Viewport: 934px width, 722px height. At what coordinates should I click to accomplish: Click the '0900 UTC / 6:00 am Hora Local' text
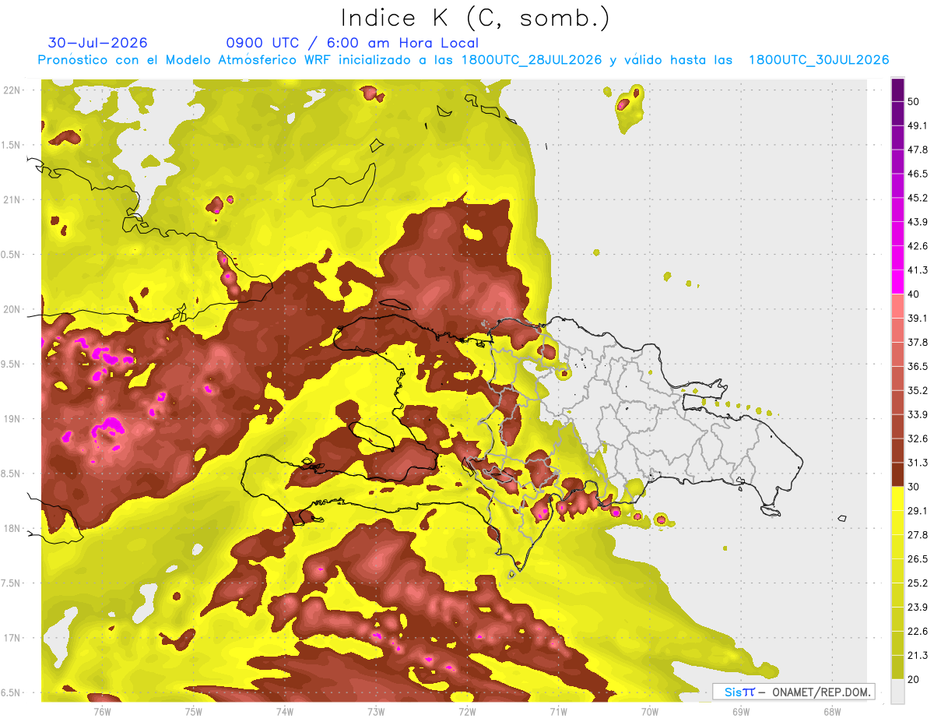point(352,43)
